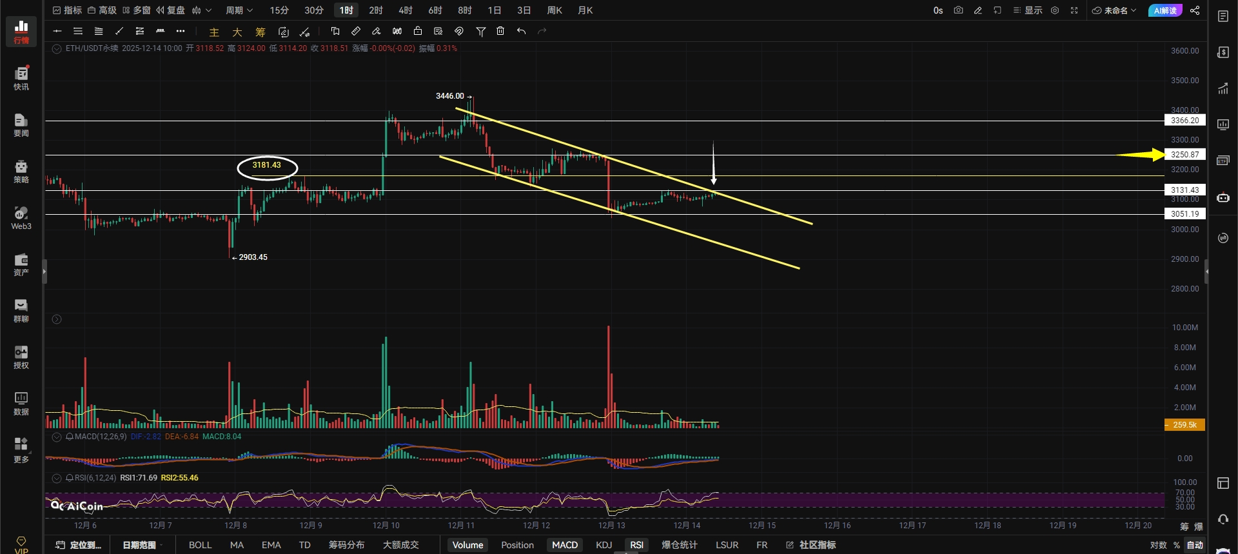This screenshot has height=554, width=1238.
Task: Click the screenshot camera icon
Action: point(958,10)
